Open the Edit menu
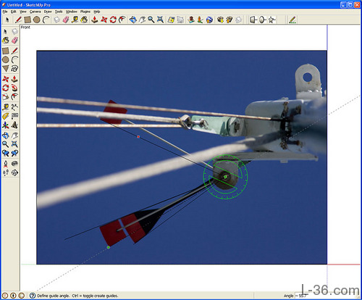Viewport: 362px width, 300px height. point(13,12)
